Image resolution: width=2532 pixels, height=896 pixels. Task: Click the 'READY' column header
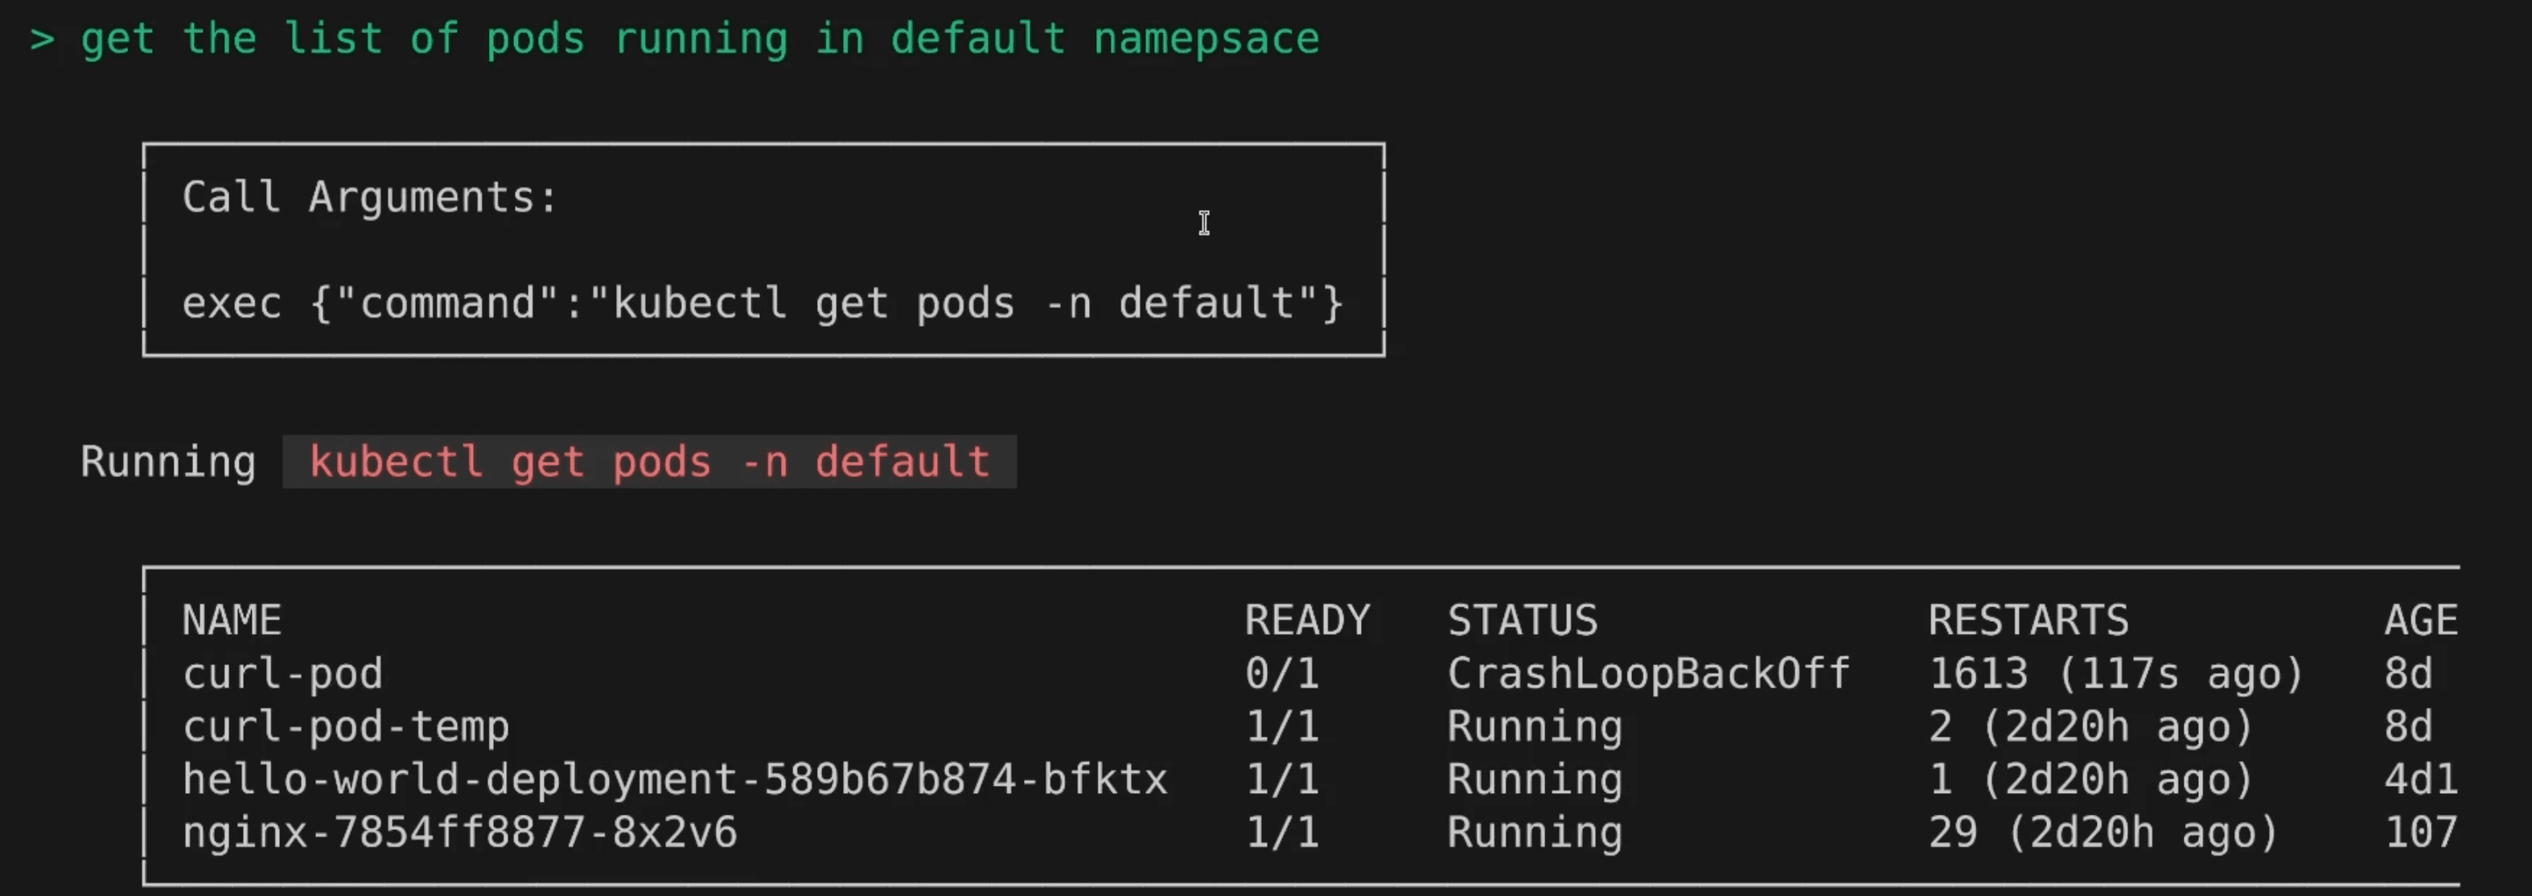[1307, 620]
